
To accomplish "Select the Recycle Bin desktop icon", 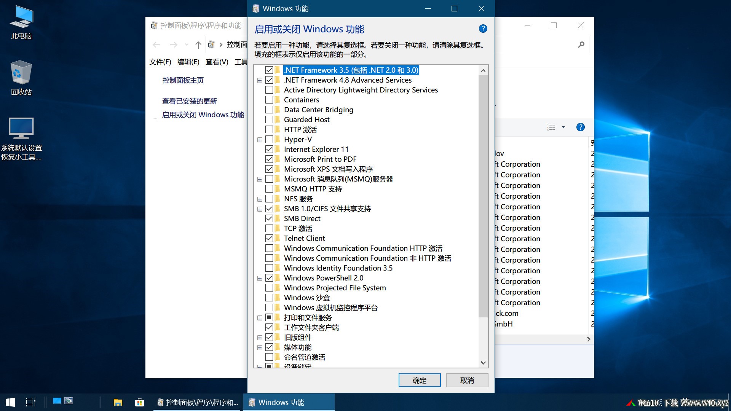I will [x=21, y=78].
